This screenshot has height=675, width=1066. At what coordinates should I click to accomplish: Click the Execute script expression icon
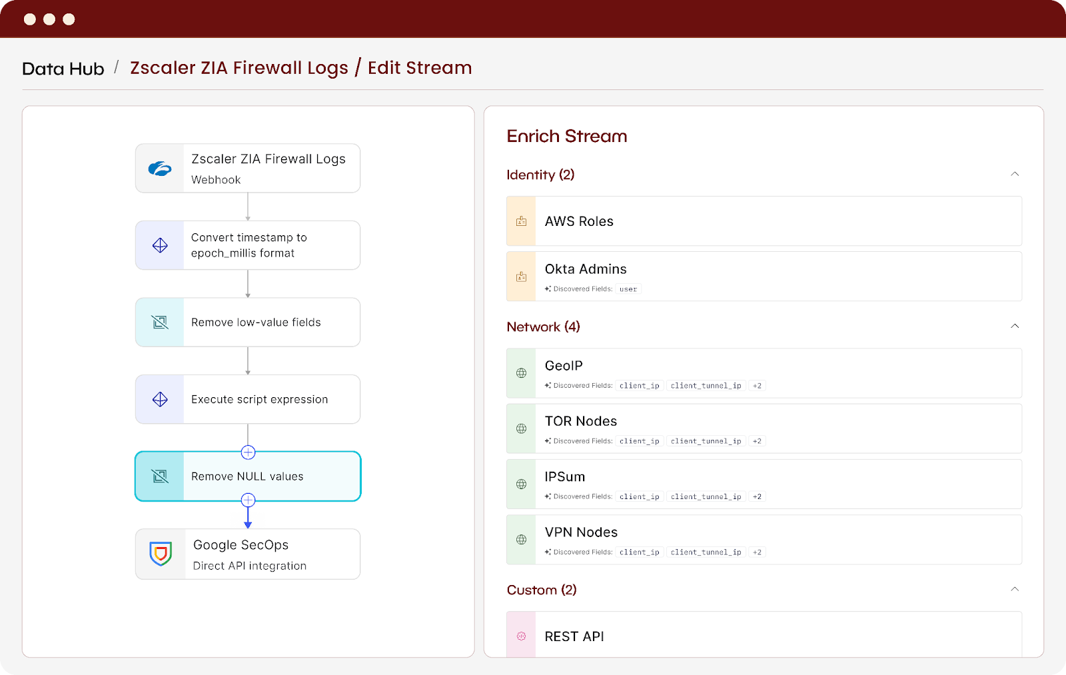160,399
